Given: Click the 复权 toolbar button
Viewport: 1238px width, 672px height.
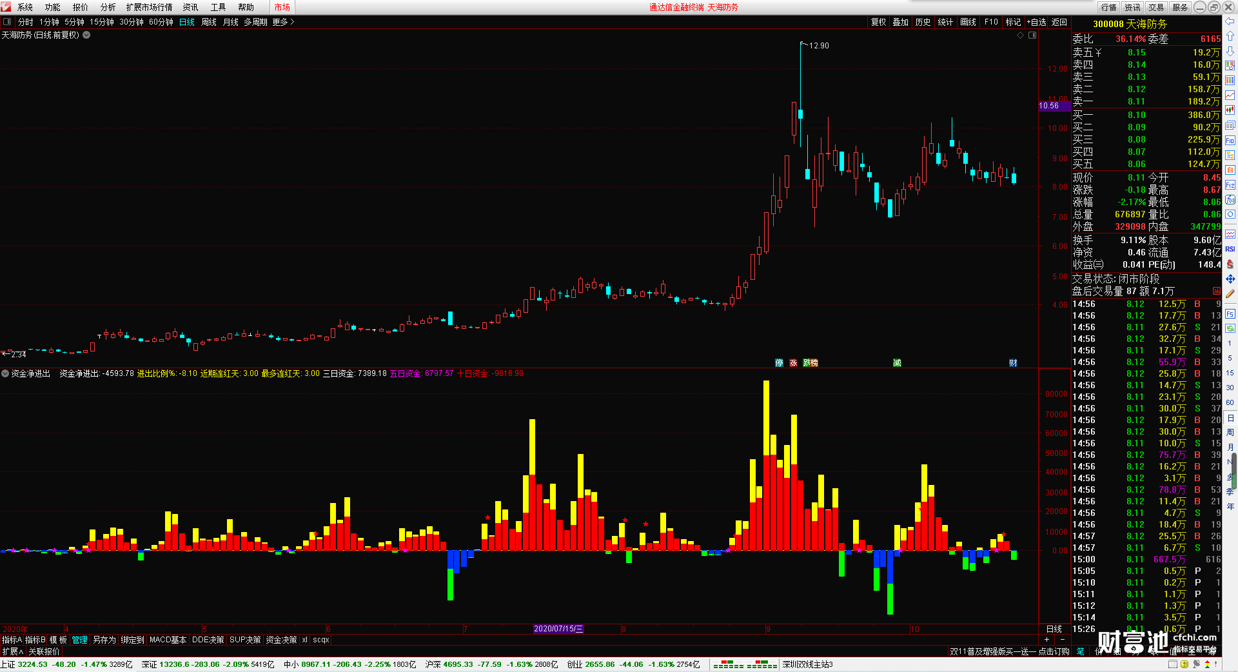Looking at the screenshot, I should 879,22.
